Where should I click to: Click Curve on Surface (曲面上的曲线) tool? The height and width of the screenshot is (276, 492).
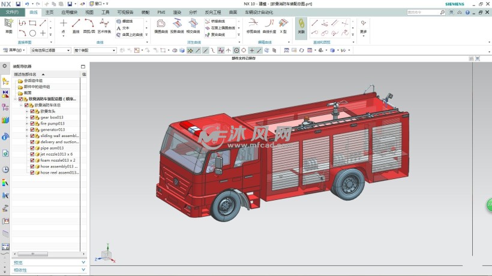coord(129,35)
